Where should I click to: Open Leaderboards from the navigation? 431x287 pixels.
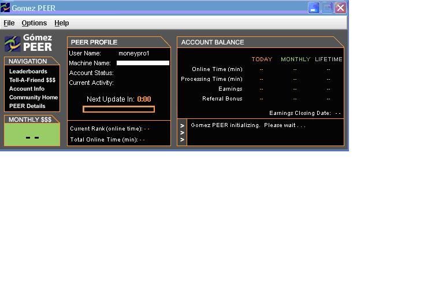tap(28, 72)
